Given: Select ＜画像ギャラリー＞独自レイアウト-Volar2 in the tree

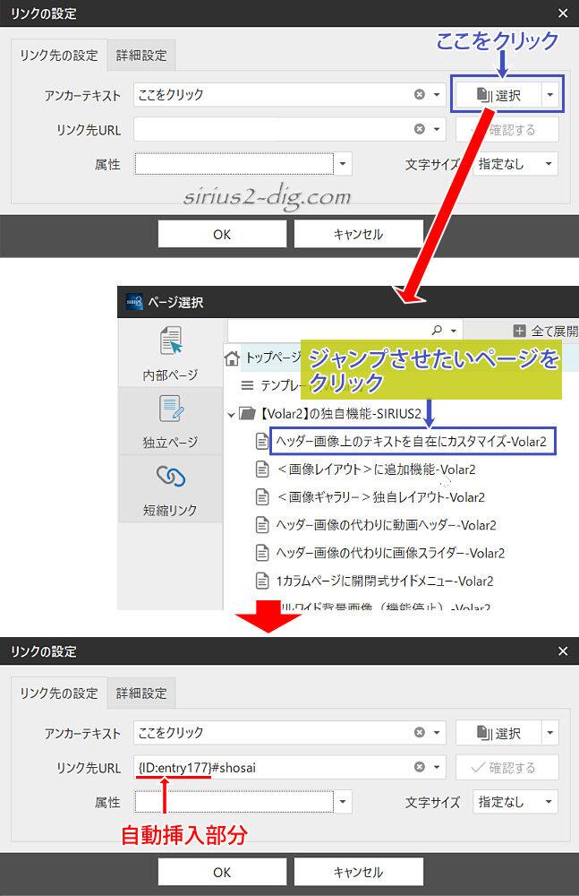Looking at the screenshot, I should (x=381, y=497).
